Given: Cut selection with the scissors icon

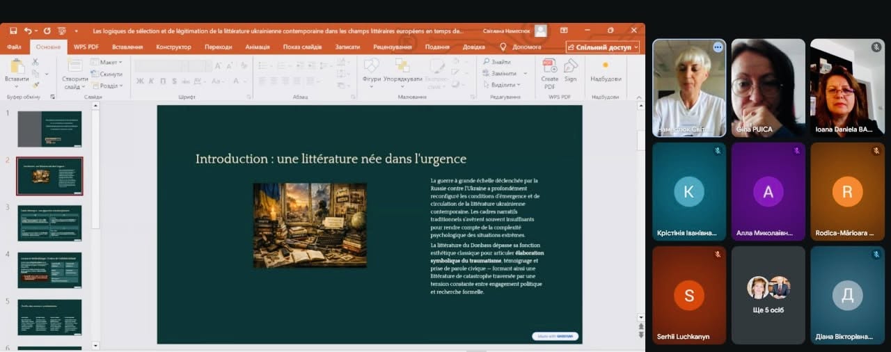Looking at the screenshot, I should (x=35, y=63).
